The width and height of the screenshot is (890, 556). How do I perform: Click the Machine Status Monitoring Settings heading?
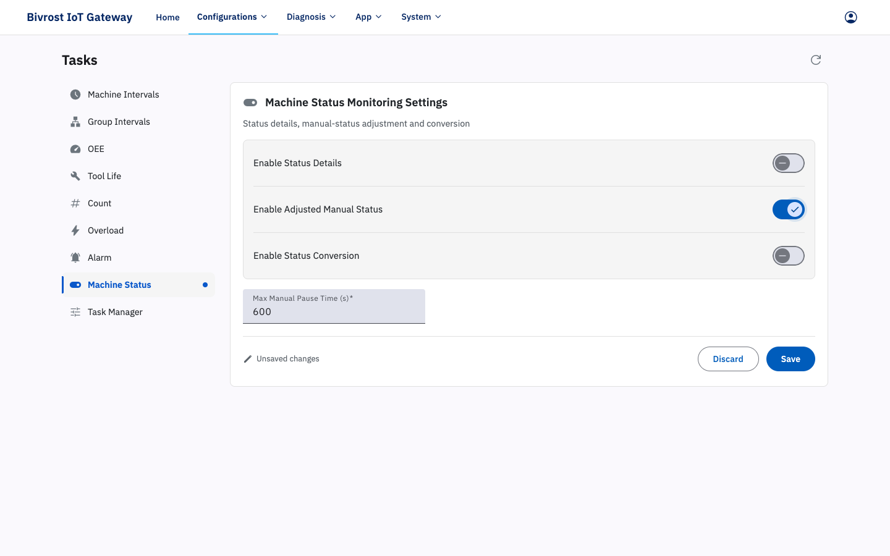tap(356, 103)
